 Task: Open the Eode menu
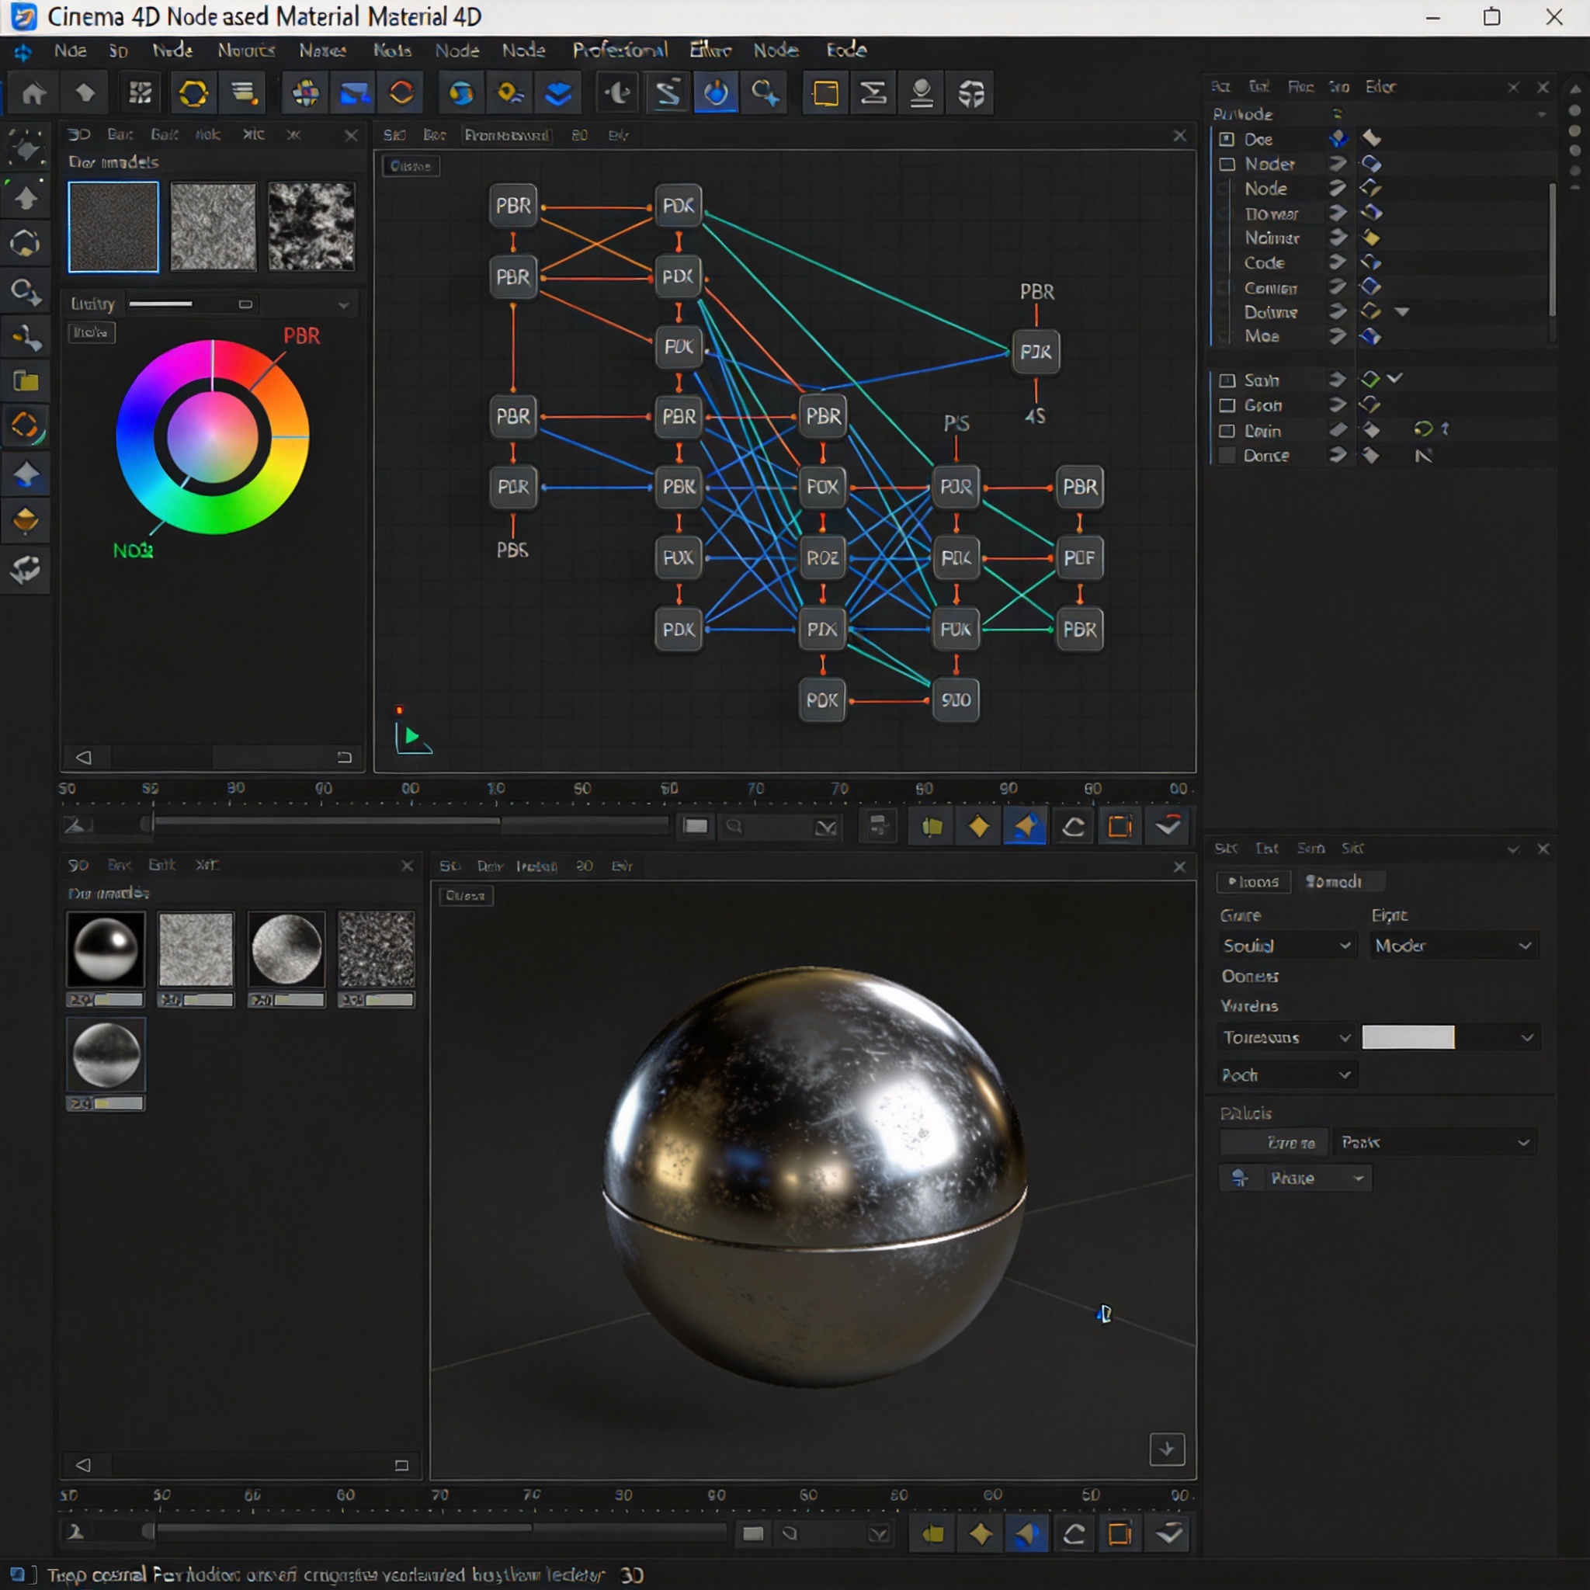pyautogui.click(x=847, y=50)
